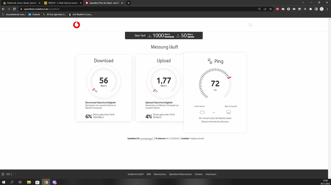The image size is (331, 185).
Task: Click the Messung läuft heading
Action: click(164, 47)
